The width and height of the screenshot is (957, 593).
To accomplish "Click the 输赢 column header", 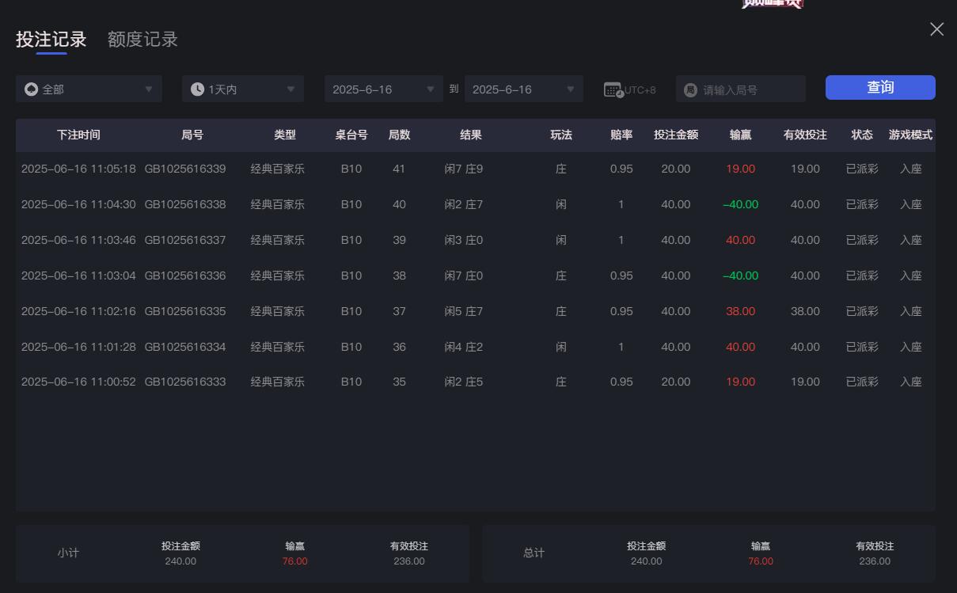I will click(x=739, y=135).
